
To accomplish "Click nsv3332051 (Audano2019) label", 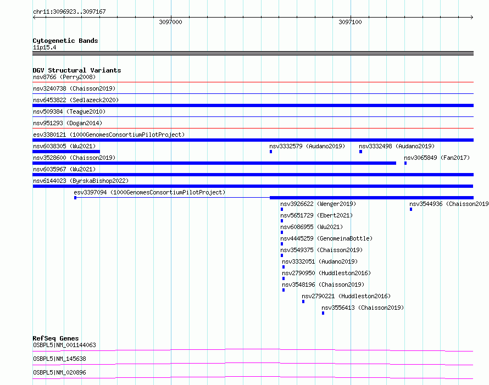I will point(320,261).
